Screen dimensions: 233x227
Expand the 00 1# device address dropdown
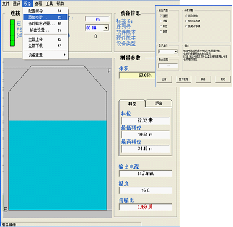tap(107, 28)
